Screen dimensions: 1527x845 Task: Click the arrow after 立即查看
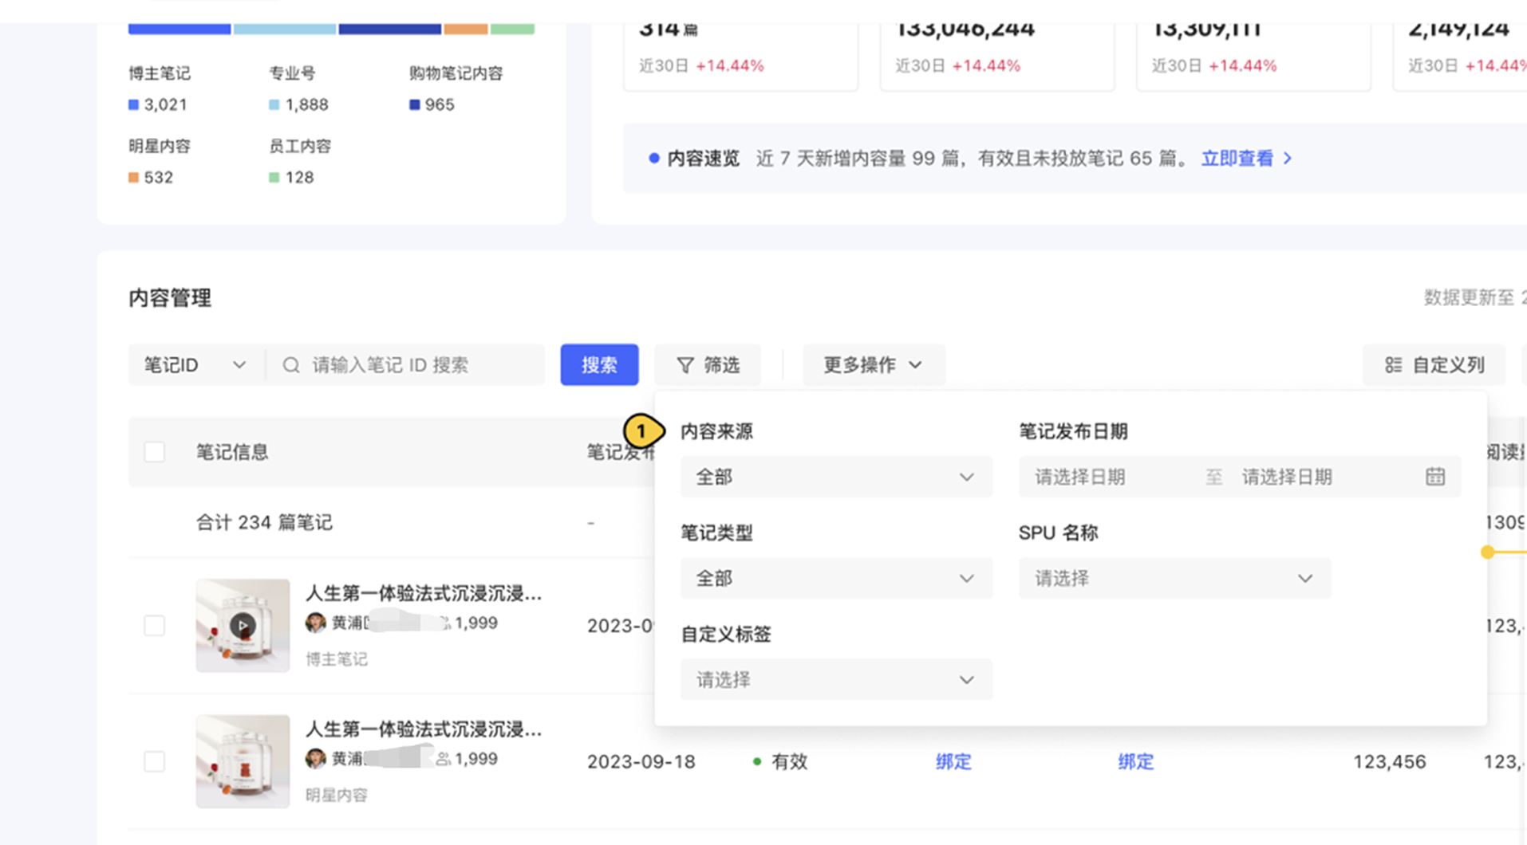tap(1288, 158)
